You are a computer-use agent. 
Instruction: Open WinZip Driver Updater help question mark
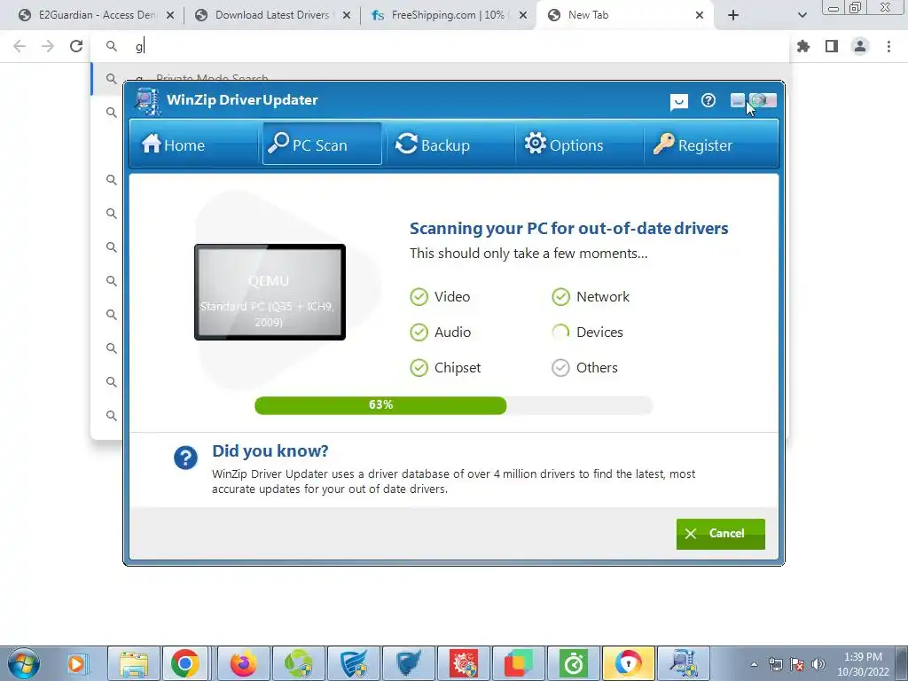(708, 101)
